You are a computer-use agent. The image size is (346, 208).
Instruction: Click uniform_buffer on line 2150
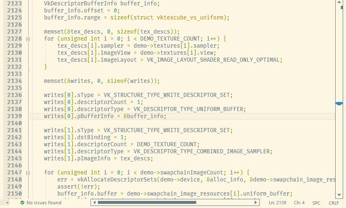[266, 193]
